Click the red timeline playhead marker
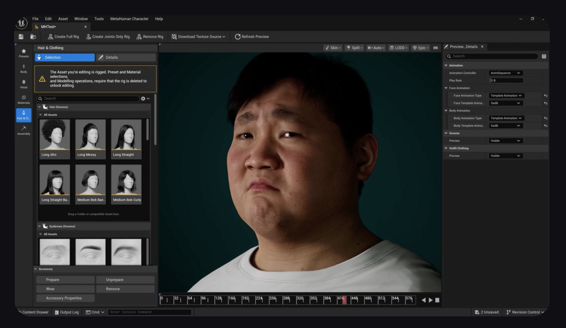 click(344, 300)
